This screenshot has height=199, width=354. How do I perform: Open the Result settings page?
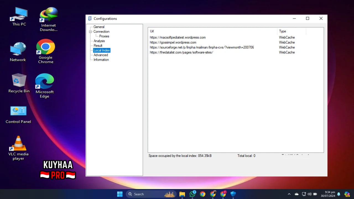click(x=98, y=46)
